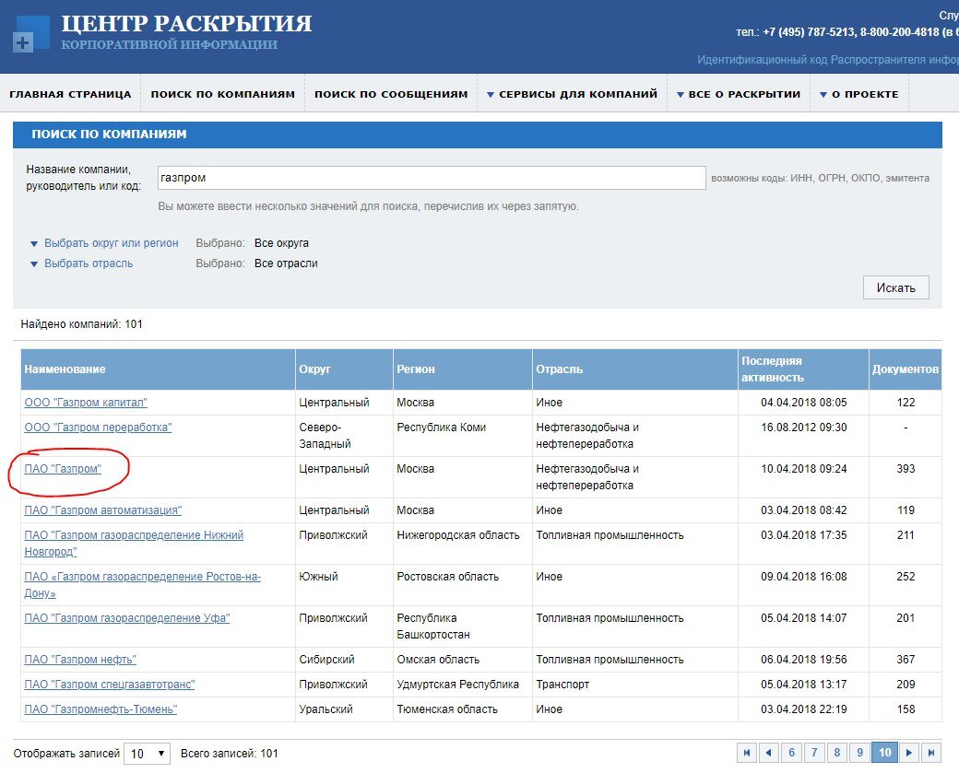The image size is (959, 773).
Task: Jump to first page with double-left arrow icon
Action: 746,753
